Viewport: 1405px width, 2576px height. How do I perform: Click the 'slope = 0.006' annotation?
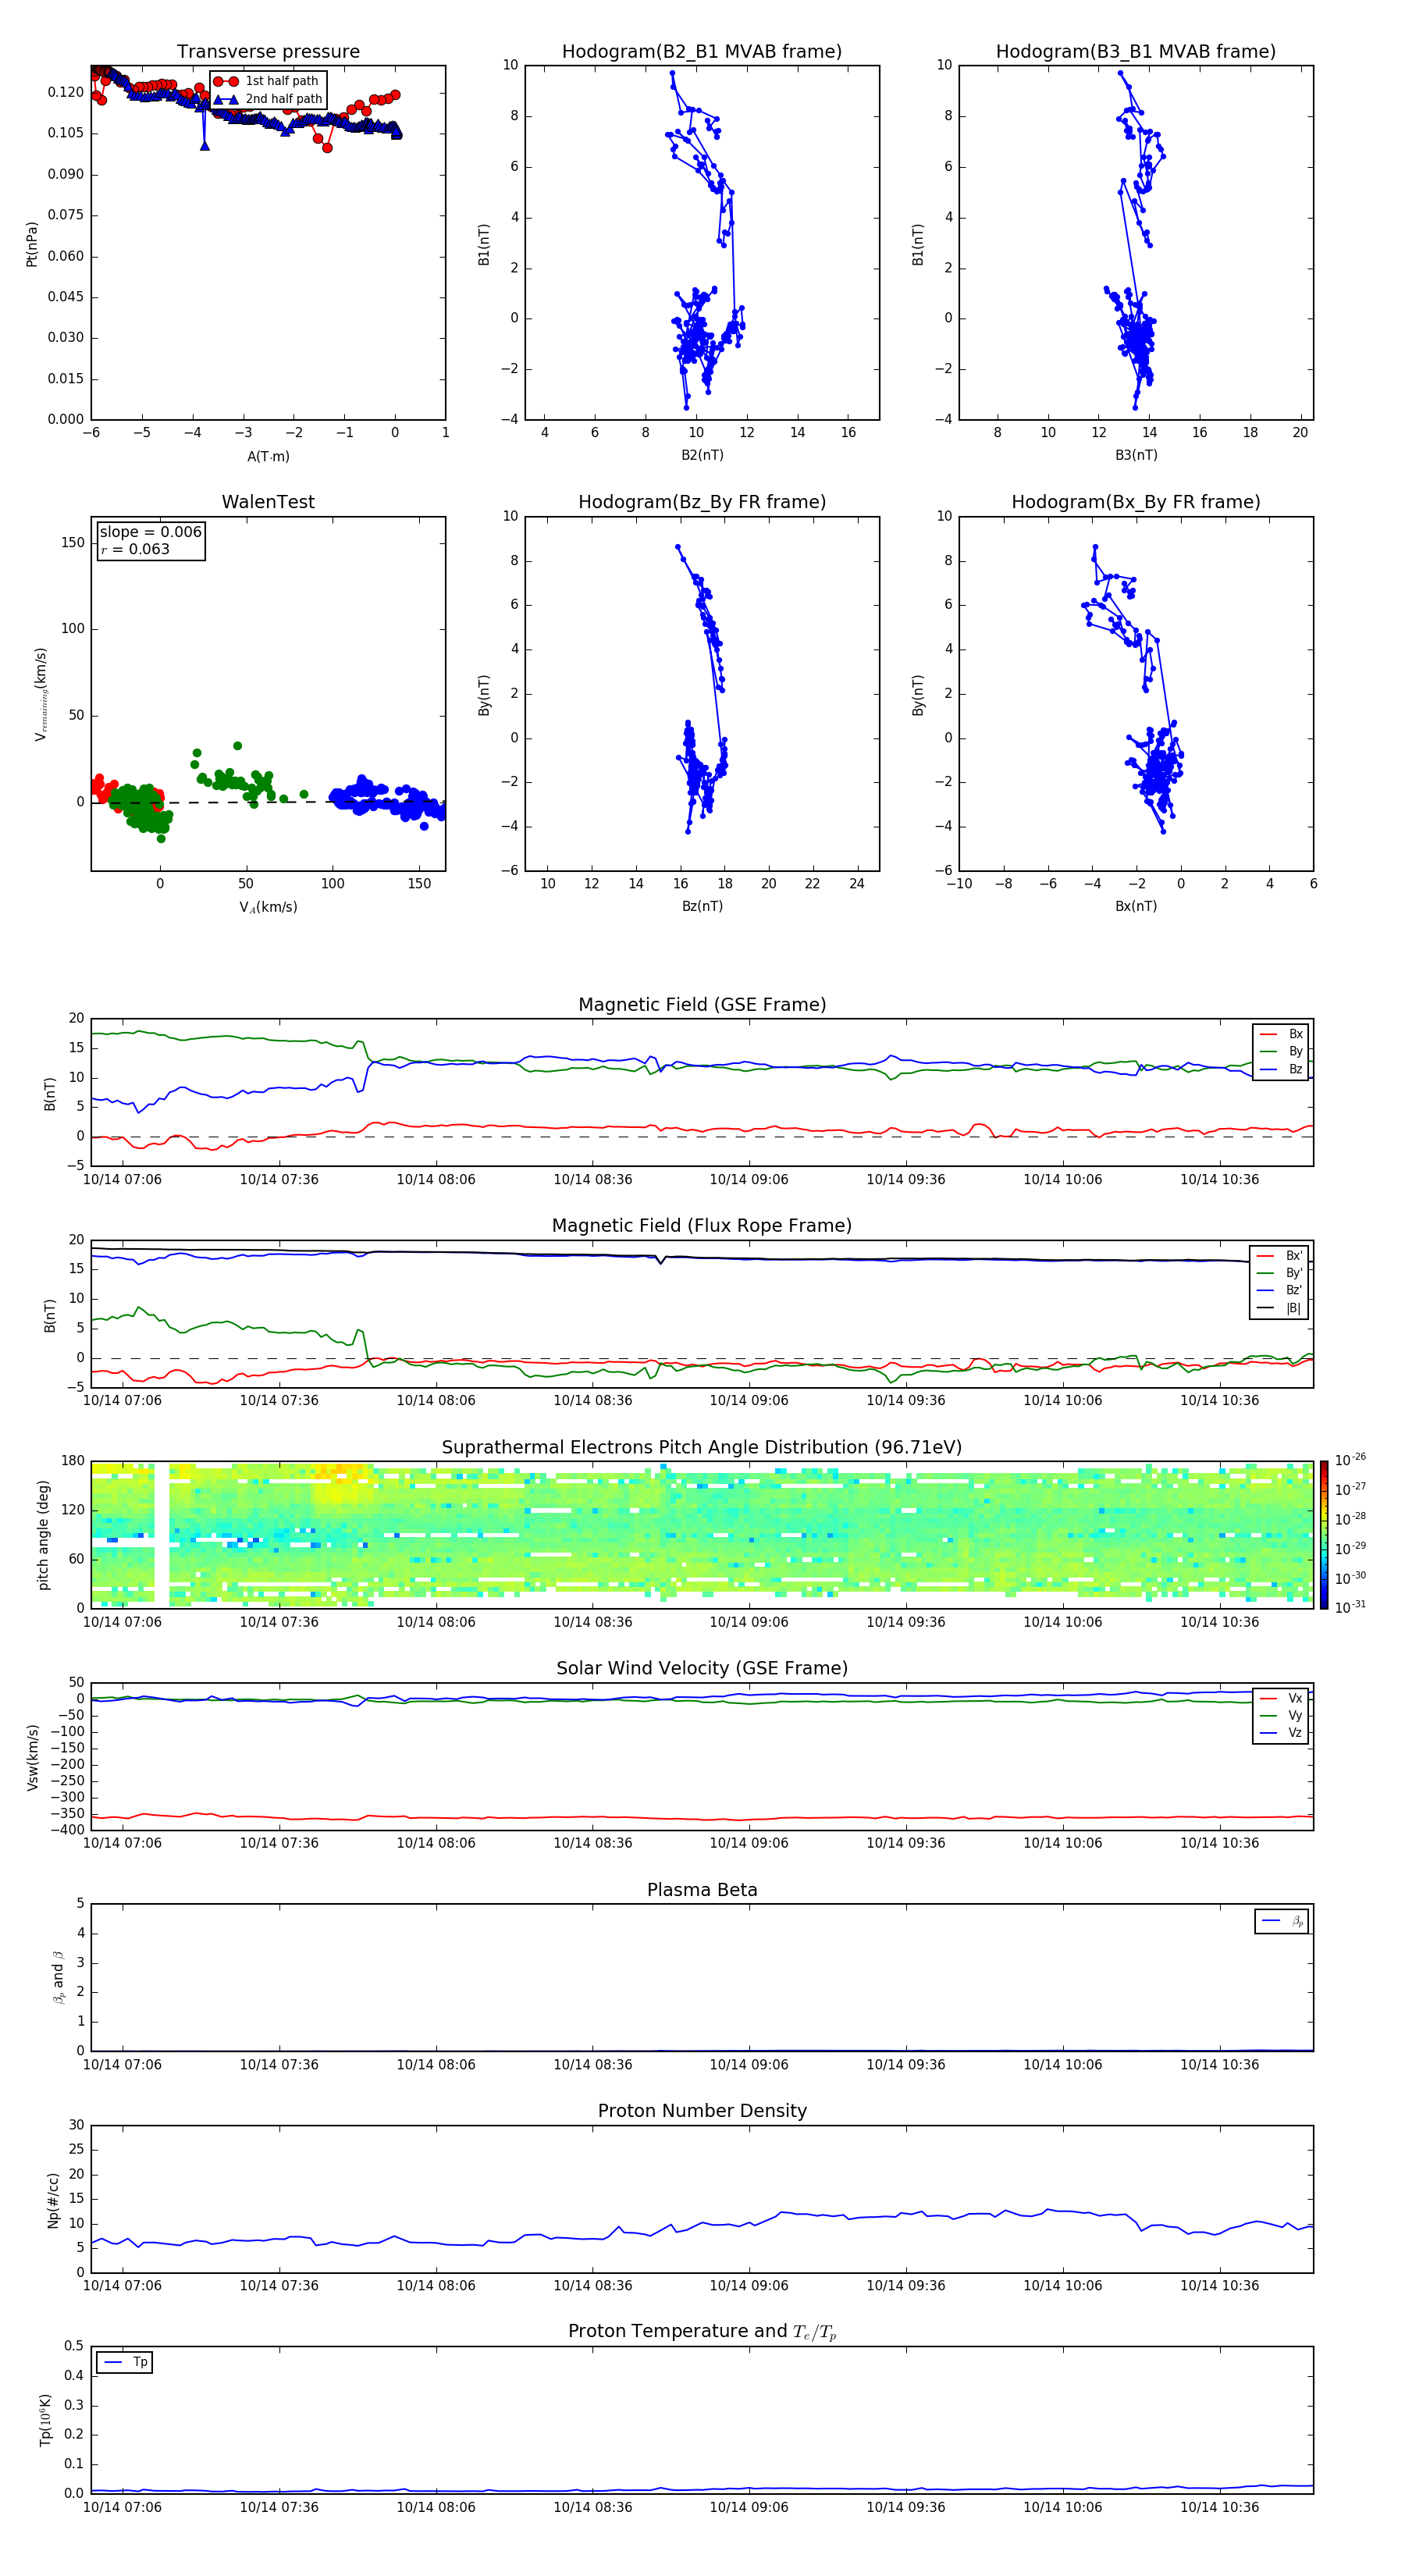150,532
